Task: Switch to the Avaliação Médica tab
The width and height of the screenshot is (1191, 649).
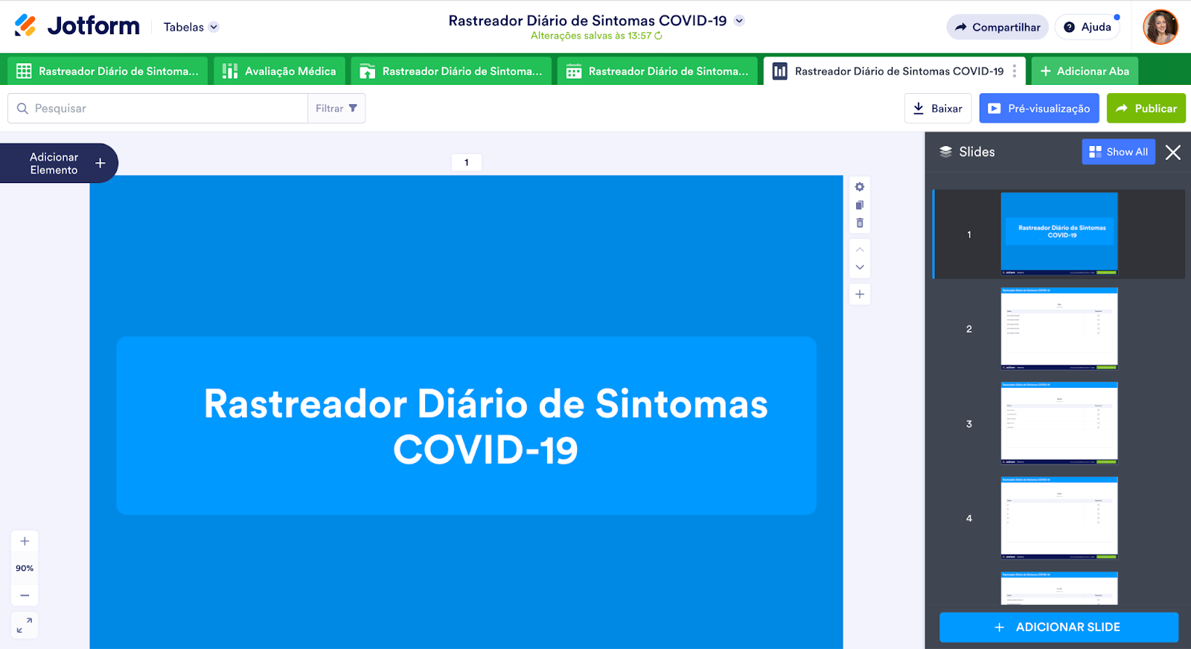Action: (x=280, y=71)
